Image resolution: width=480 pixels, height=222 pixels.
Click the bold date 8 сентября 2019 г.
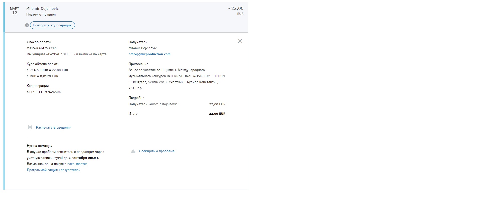point(84,158)
